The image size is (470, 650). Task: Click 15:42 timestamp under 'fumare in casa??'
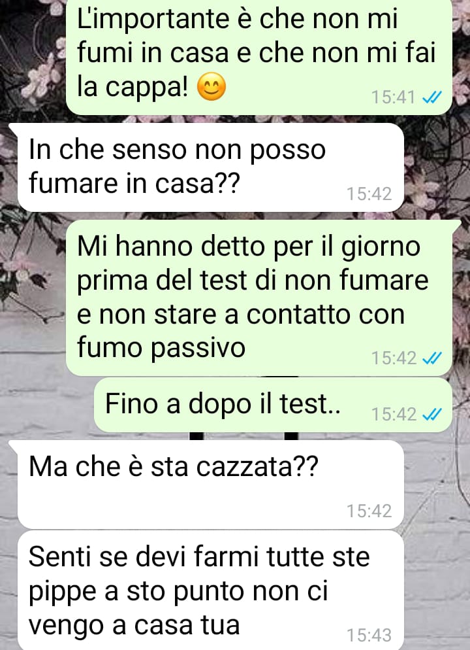coord(369,194)
